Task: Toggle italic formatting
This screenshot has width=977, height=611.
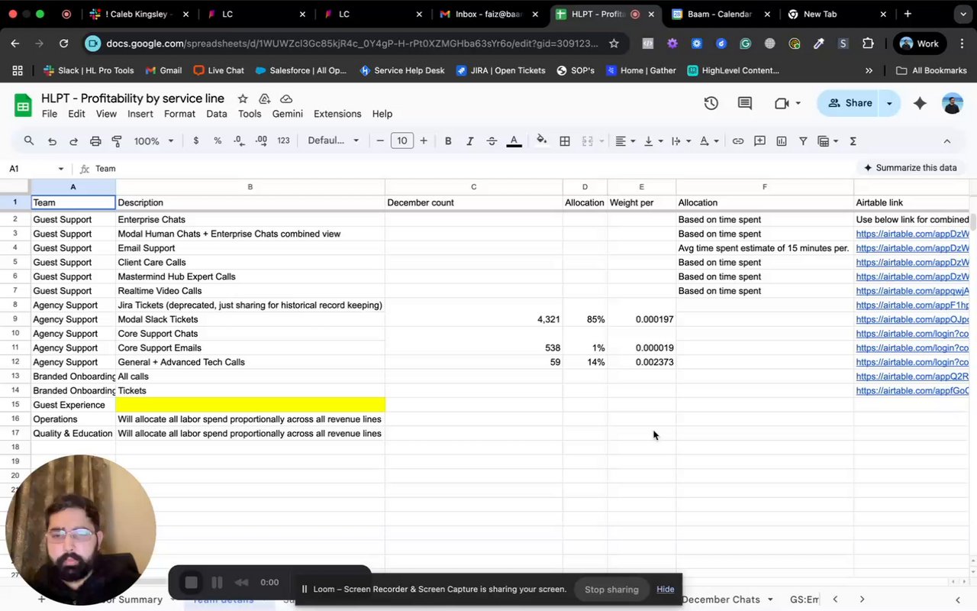Action: 469,141
